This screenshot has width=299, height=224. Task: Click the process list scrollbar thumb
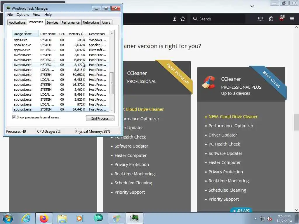[112, 83]
